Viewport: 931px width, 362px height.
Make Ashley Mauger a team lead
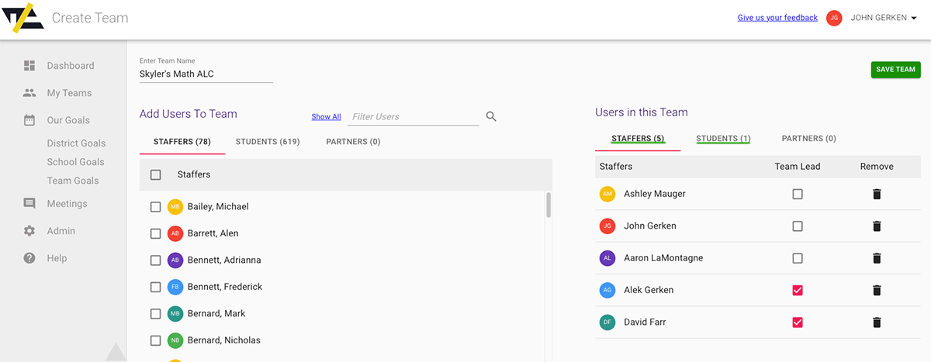coord(798,194)
